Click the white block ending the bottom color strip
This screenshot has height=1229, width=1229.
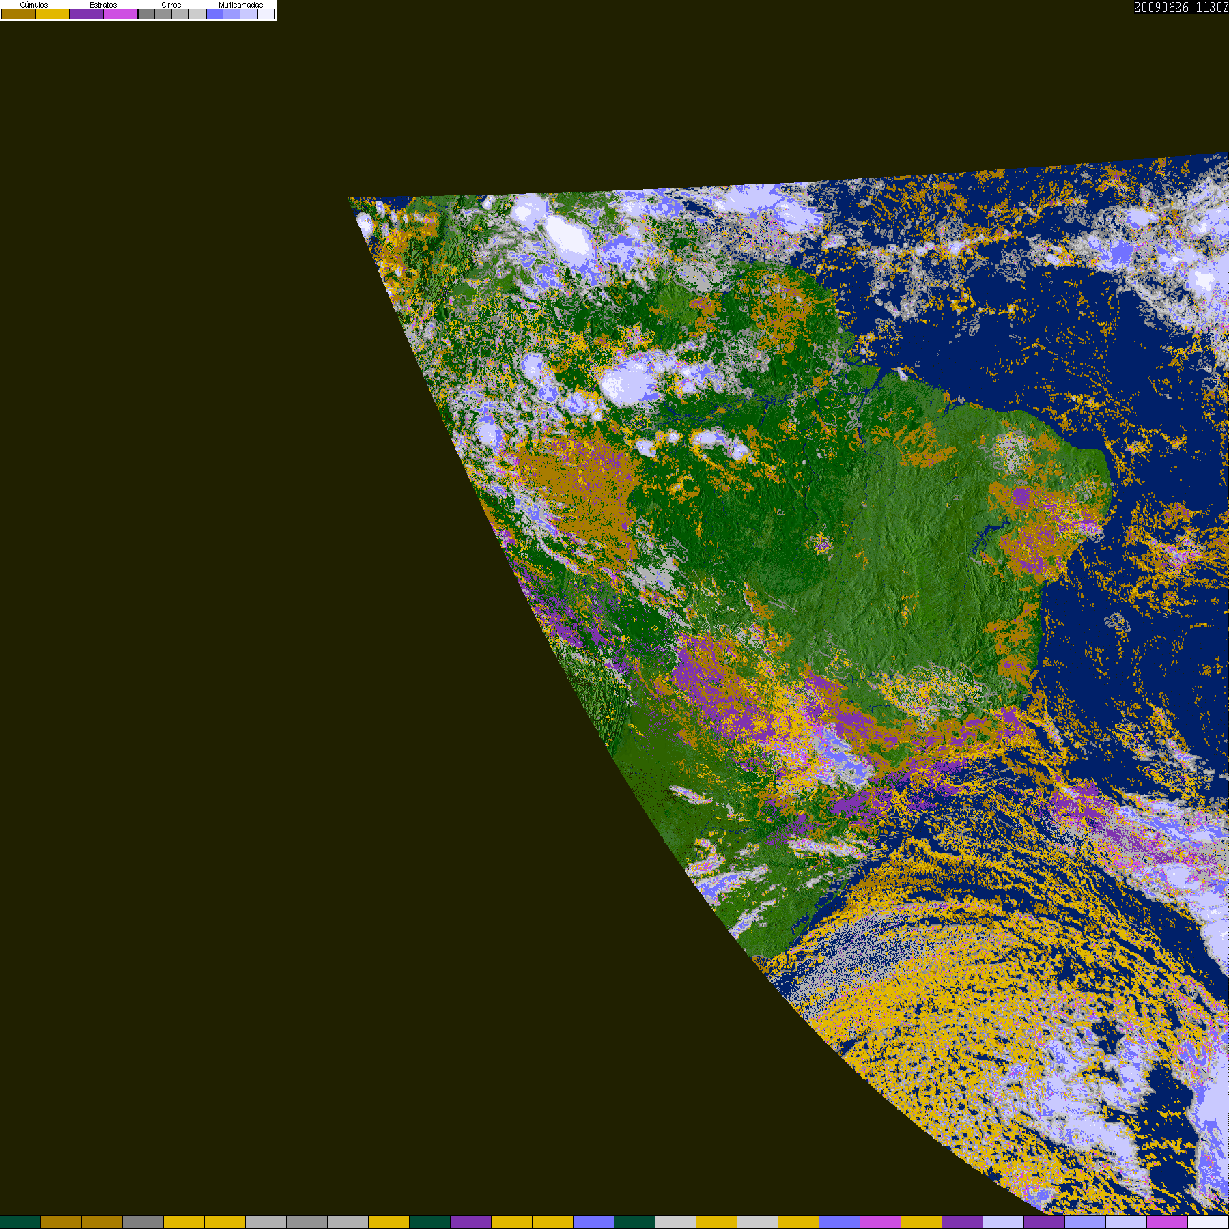[1209, 1222]
